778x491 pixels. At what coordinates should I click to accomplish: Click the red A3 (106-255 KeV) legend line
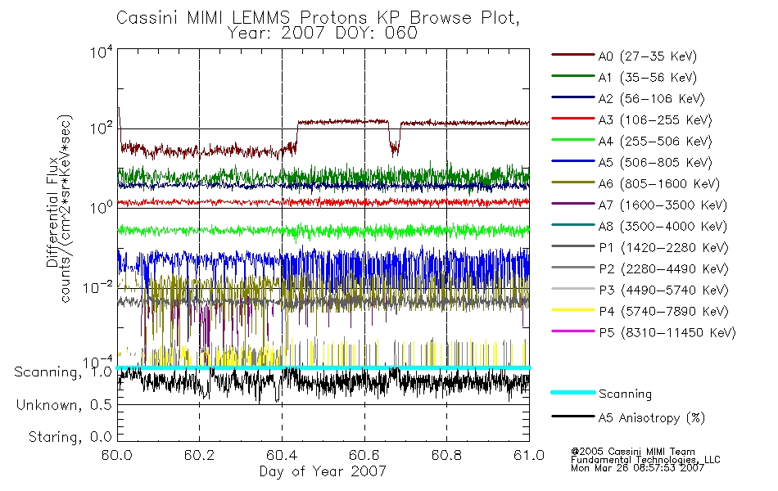point(573,119)
